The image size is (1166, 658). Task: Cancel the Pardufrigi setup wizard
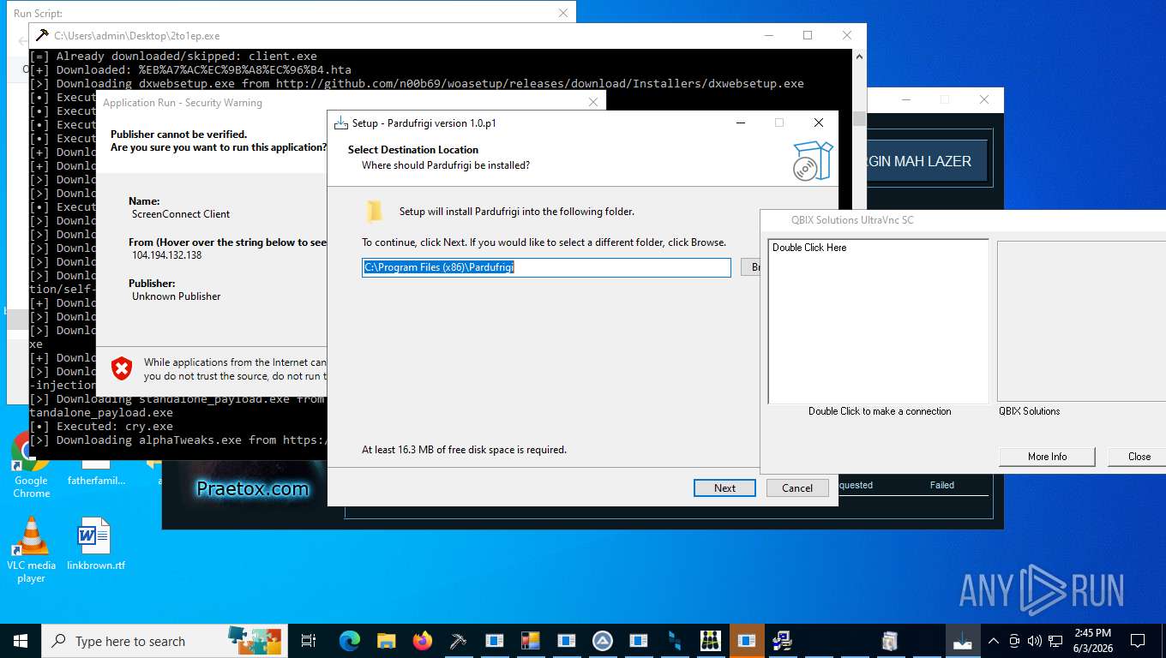tap(796, 488)
